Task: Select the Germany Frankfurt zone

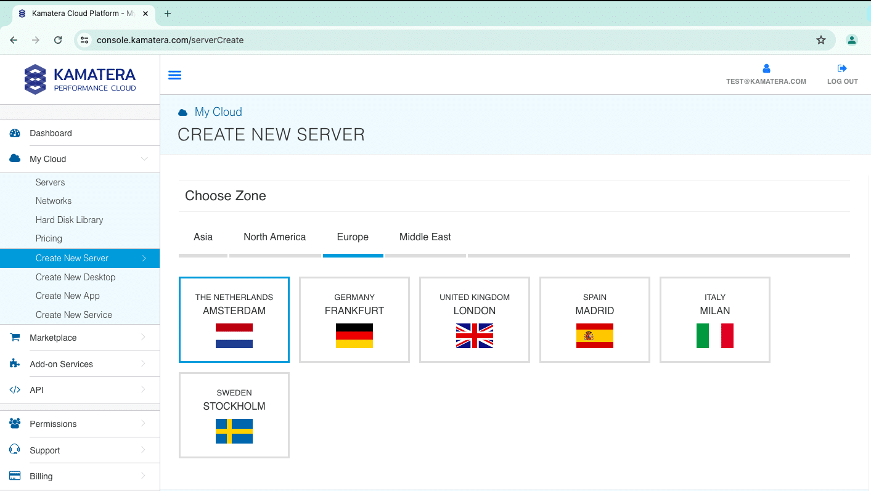Action: tap(354, 320)
